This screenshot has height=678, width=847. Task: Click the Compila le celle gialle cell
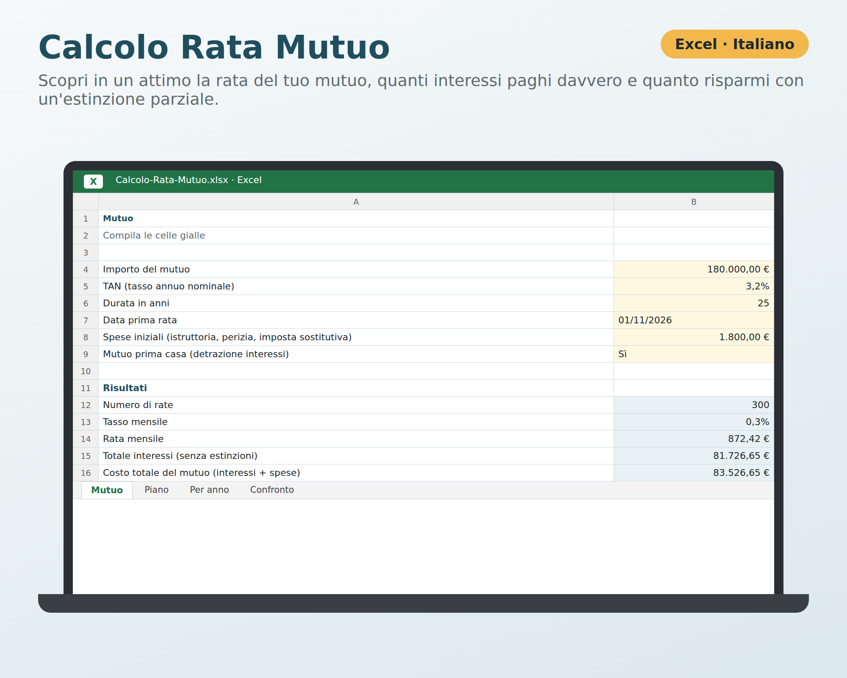(x=356, y=236)
